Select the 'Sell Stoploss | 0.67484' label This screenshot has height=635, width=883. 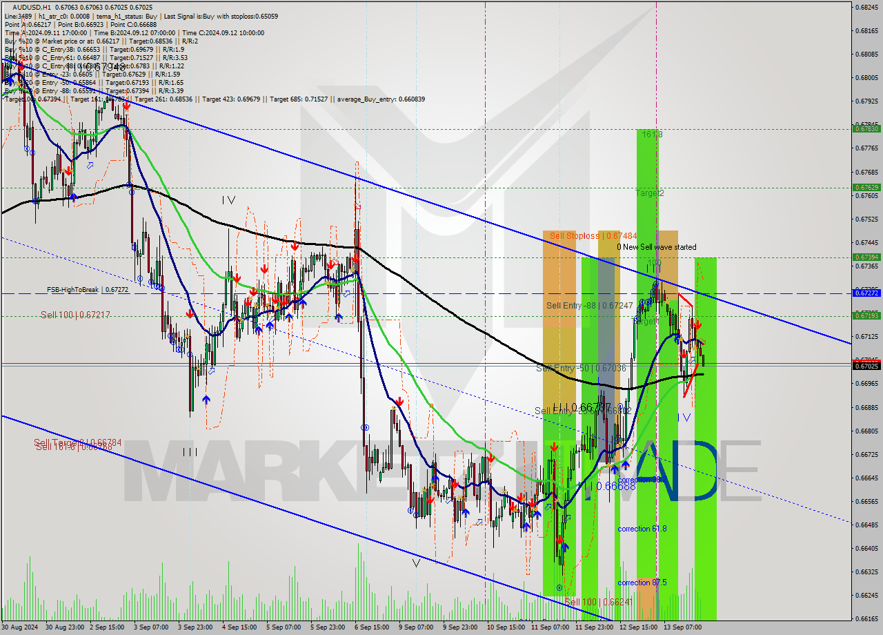point(593,236)
